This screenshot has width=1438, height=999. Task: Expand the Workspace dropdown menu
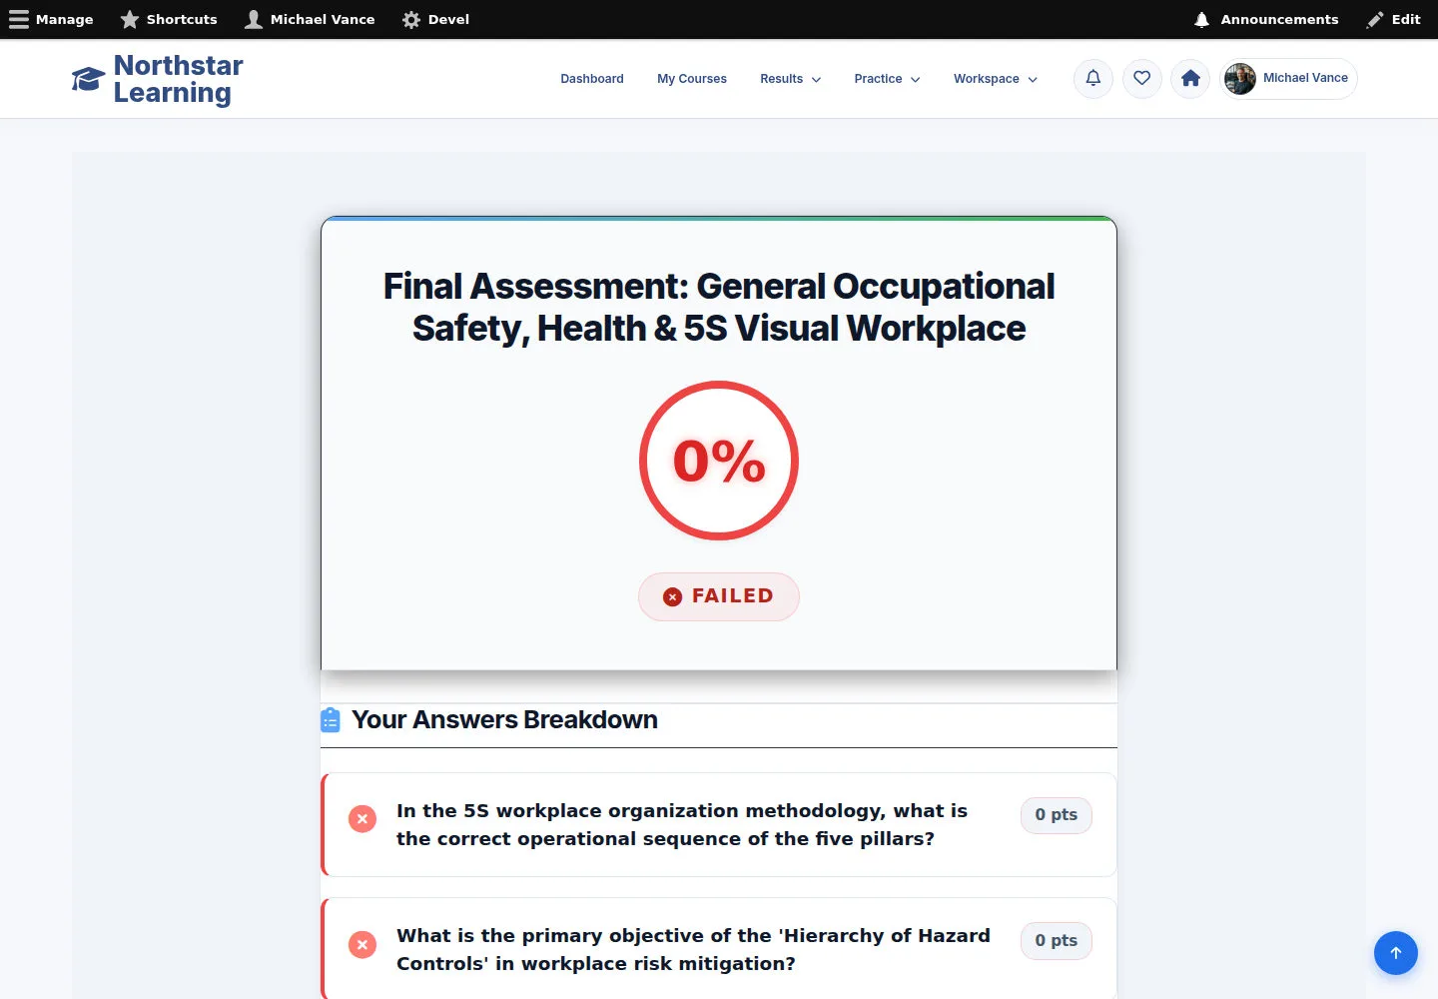996,79
